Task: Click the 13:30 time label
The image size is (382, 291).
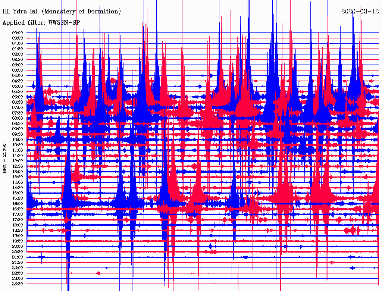Action: tap(18, 177)
